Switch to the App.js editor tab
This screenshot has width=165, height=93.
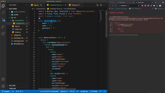(x=36, y=5)
